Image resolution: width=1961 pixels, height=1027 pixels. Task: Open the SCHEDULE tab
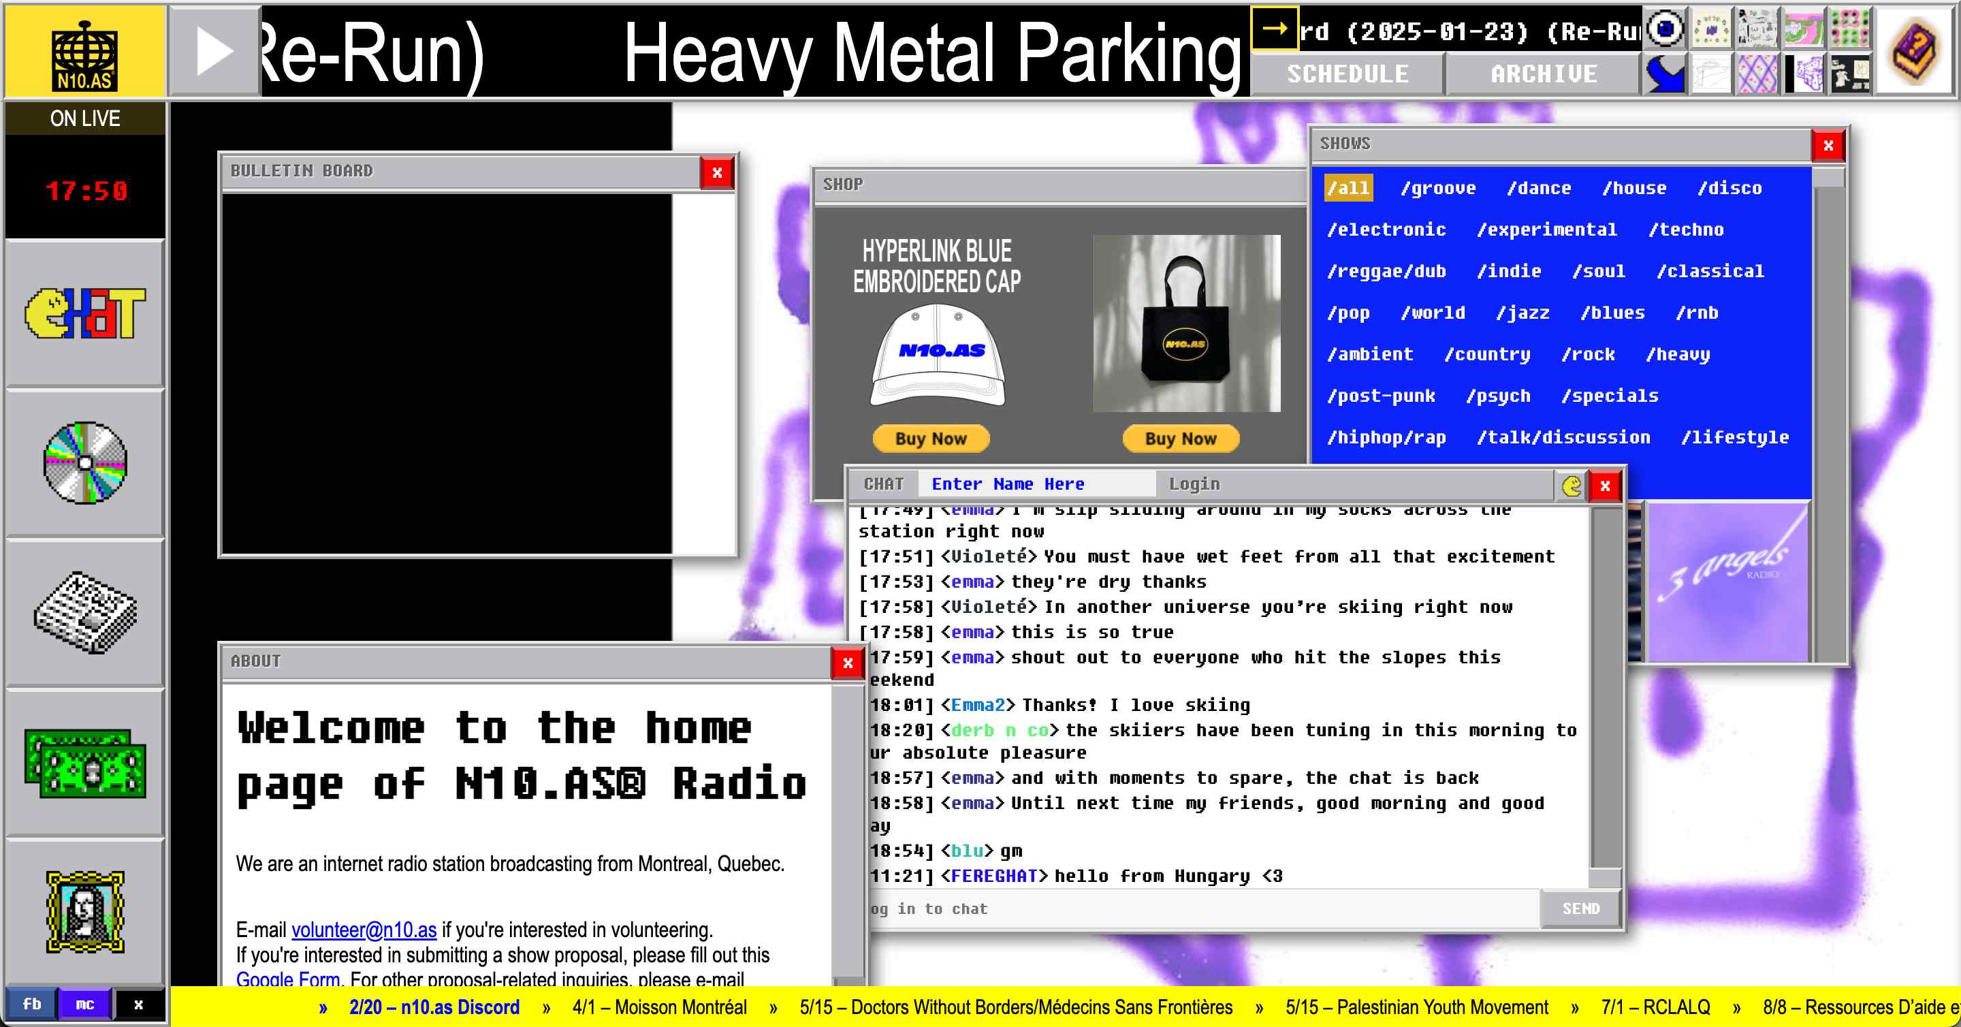coord(1347,74)
